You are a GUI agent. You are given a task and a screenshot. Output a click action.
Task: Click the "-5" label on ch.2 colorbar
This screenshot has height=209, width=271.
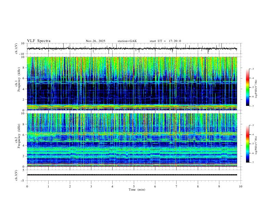pos(253,144)
